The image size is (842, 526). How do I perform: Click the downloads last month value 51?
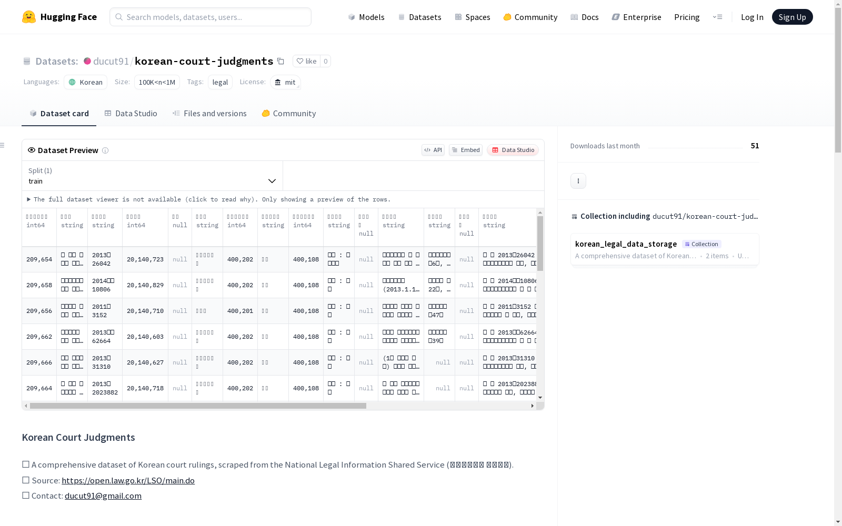point(755,146)
